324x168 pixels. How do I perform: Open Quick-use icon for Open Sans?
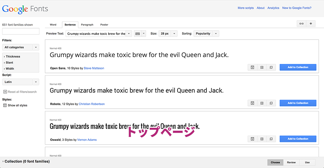262,67
